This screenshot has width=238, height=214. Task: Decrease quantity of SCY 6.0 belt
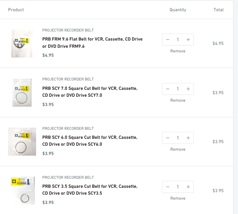(168, 138)
